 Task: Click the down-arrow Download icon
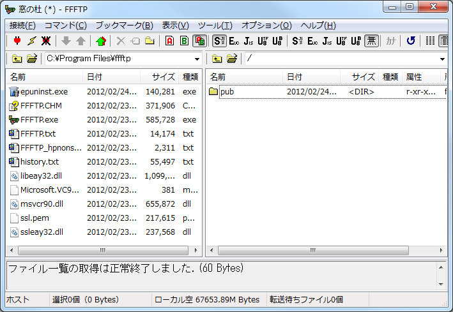point(66,41)
